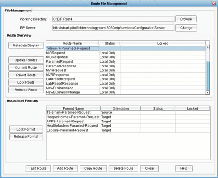
Task: Sort by Route Name column header
Action: (72, 43)
